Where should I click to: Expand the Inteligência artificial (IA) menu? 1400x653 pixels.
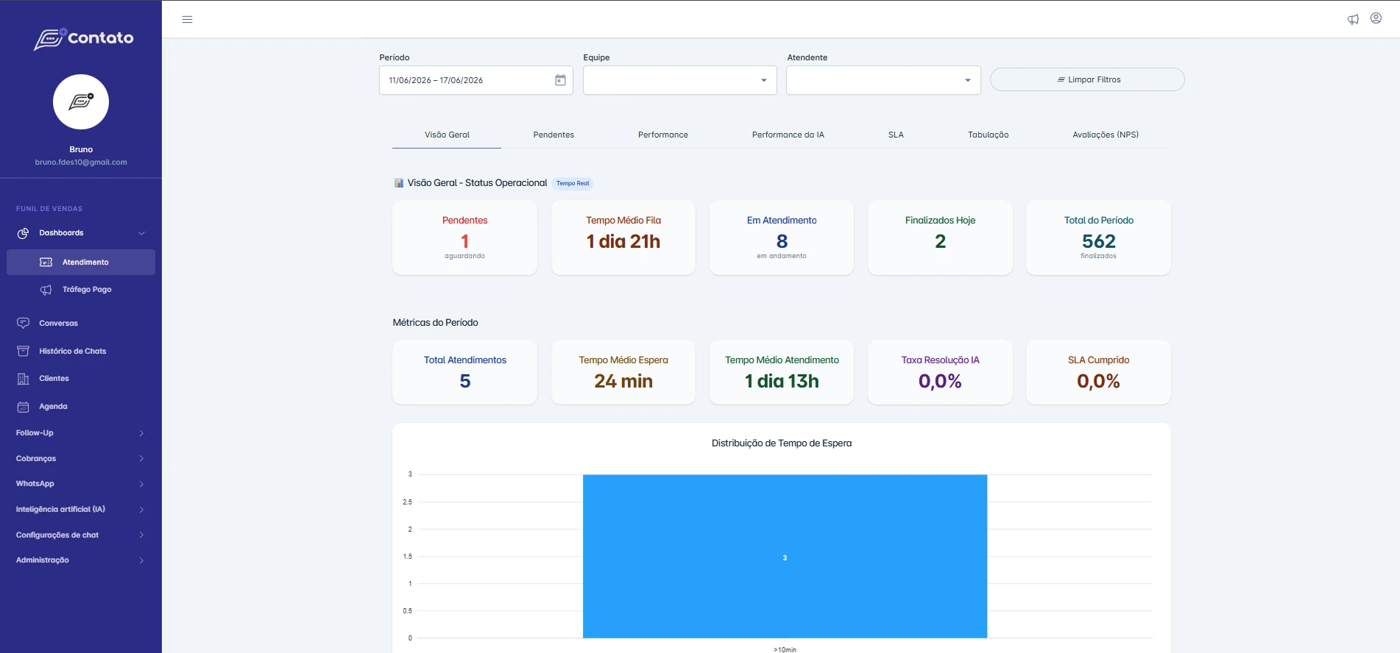click(81, 510)
